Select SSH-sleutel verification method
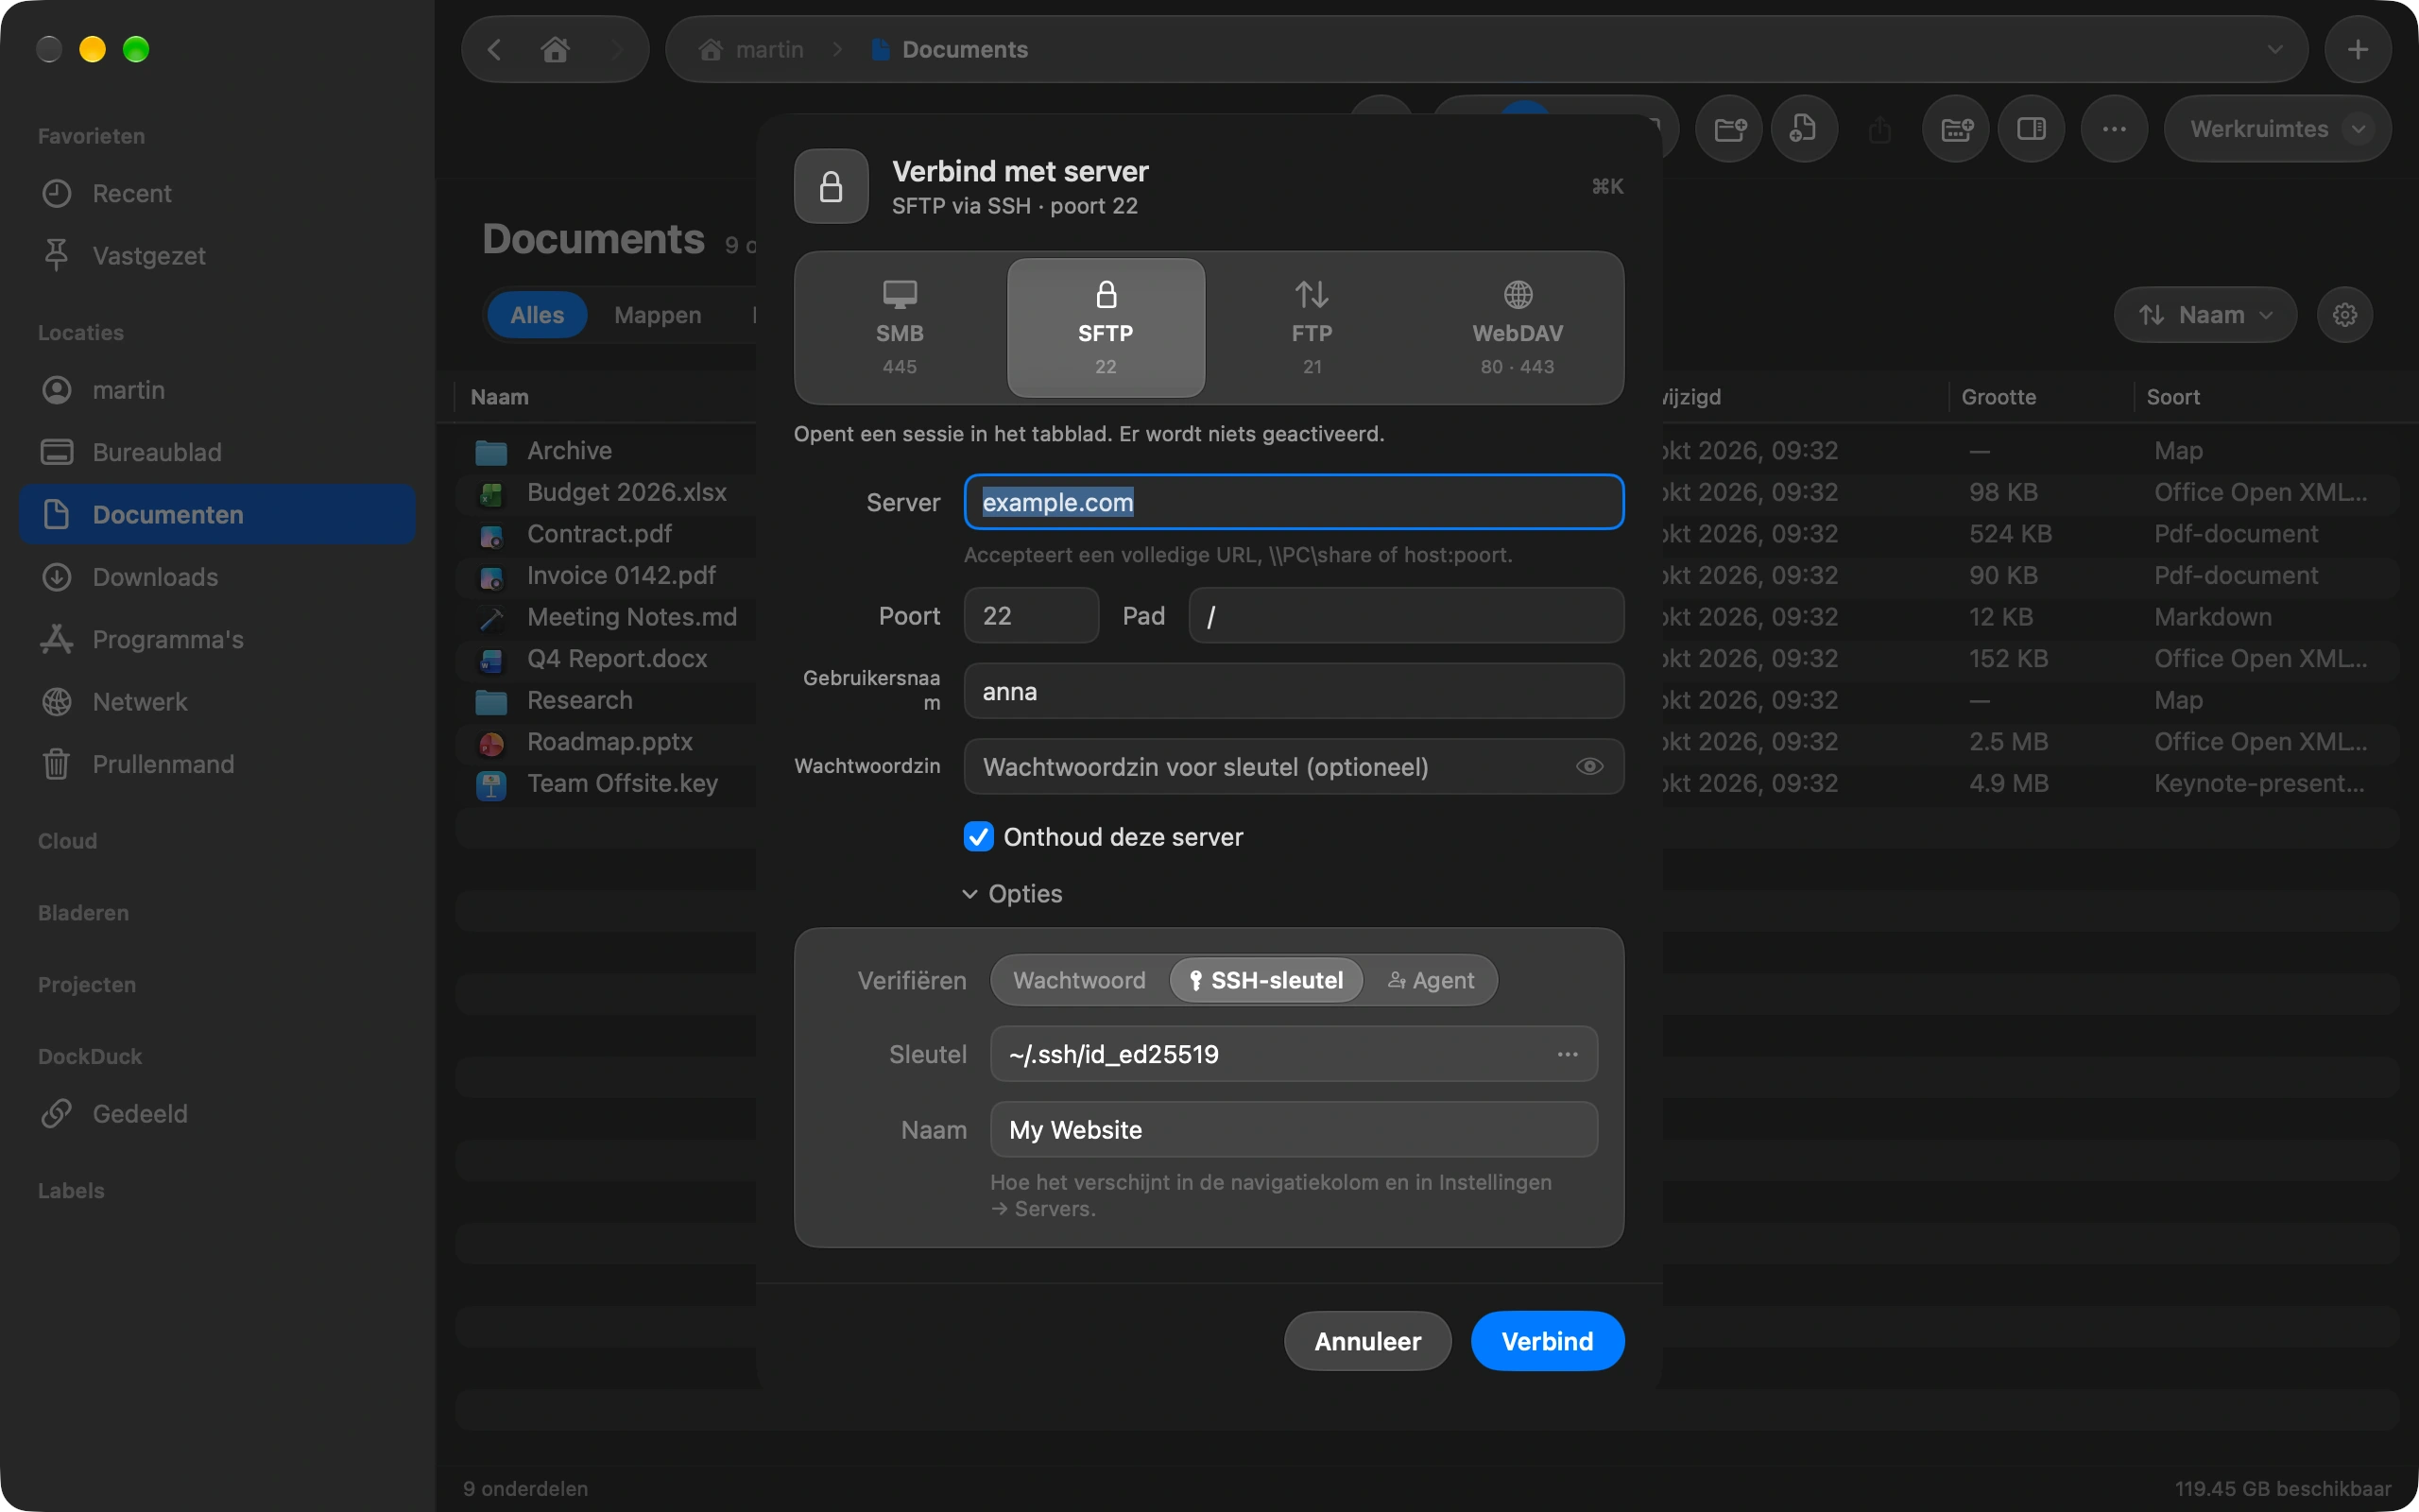 click(1265, 980)
